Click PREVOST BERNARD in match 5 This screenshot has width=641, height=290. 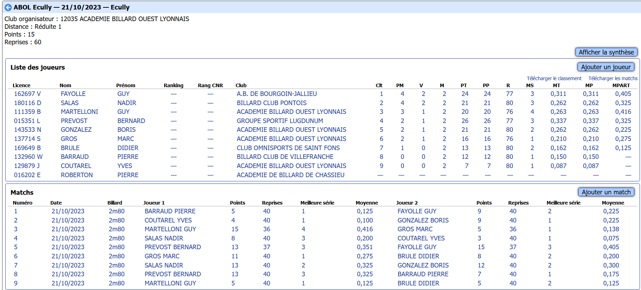pyautogui.click(x=173, y=247)
